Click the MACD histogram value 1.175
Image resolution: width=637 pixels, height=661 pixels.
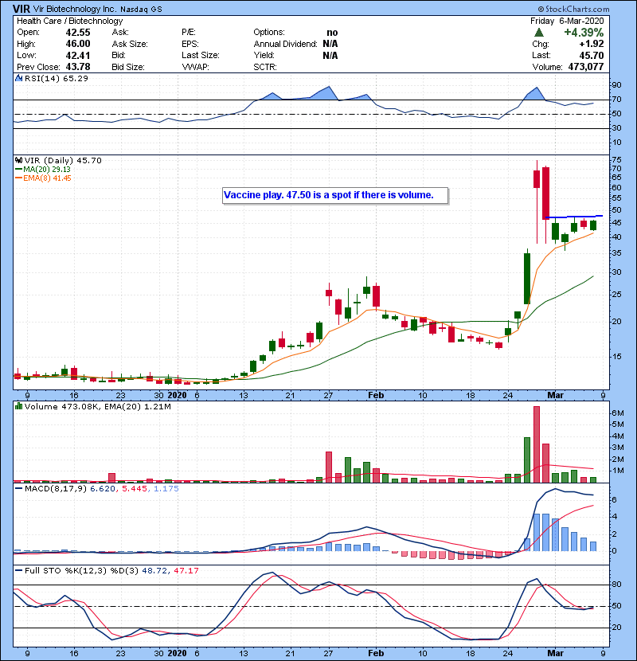click(x=166, y=489)
